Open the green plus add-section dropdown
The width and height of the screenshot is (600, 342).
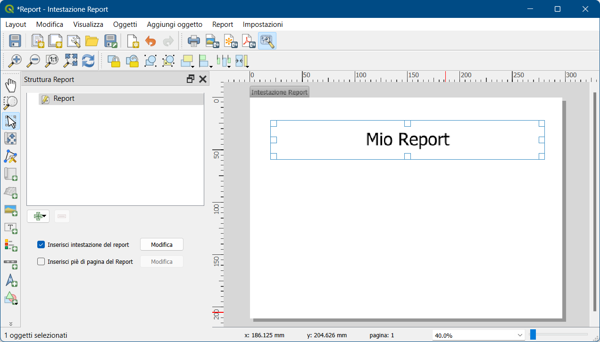pyautogui.click(x=38, y=216)
